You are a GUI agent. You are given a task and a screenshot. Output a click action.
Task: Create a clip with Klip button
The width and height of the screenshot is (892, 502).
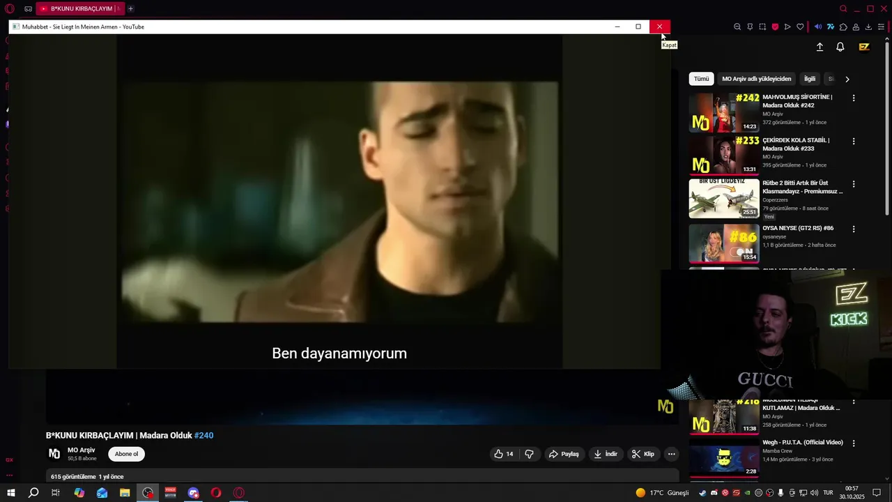643,454
